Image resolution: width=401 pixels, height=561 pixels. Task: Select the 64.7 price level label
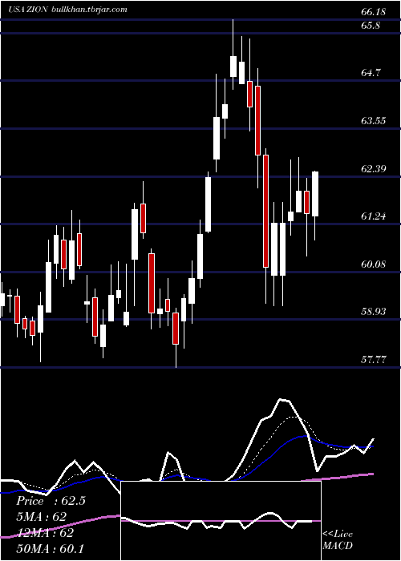371,73
